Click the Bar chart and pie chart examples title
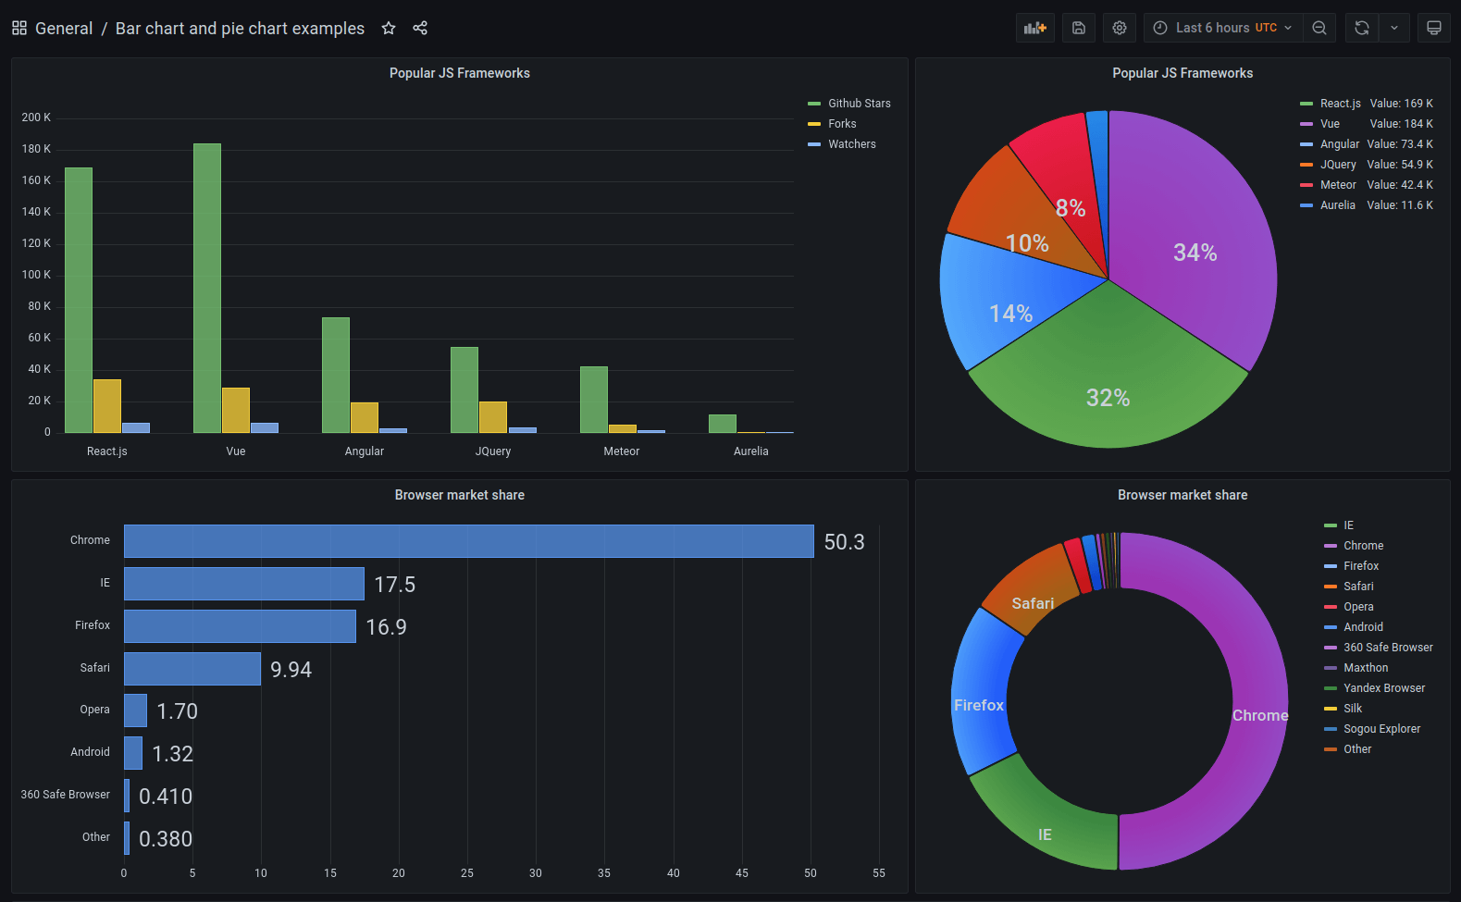This screenshot has height=902, width=1461. (240, 29)
